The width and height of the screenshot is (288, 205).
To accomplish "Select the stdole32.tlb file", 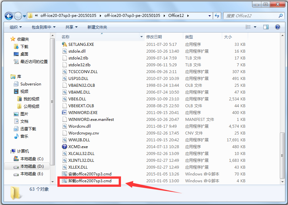I will coord(79,65).
